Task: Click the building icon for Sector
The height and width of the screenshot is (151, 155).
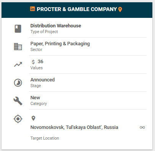Action: point(18,47)
